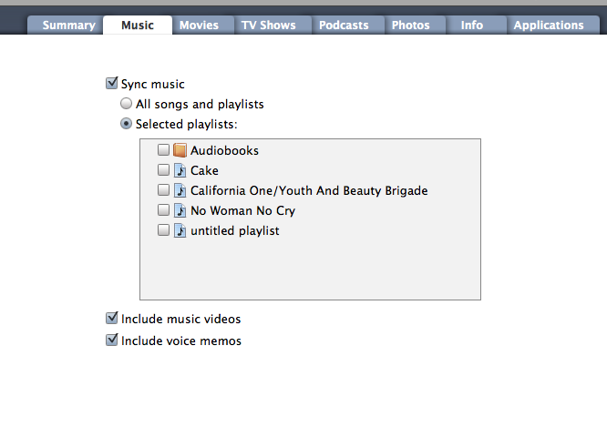Click the orange Audiobooks book icon
The image size is (607, 427).
(x=180, y=150)
